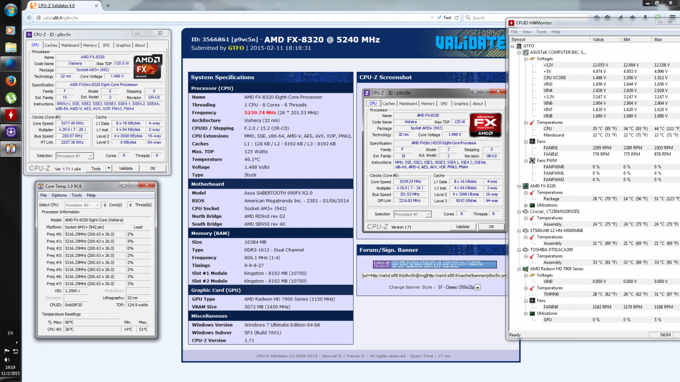Screen dimensions: 680x382
Task: Collapse the ASUSTeK COMPUTER INC. node
Action: [x=519, y=52]
